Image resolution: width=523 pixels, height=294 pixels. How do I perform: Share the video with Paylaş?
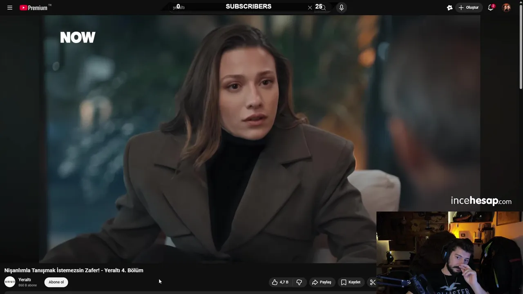322,282
